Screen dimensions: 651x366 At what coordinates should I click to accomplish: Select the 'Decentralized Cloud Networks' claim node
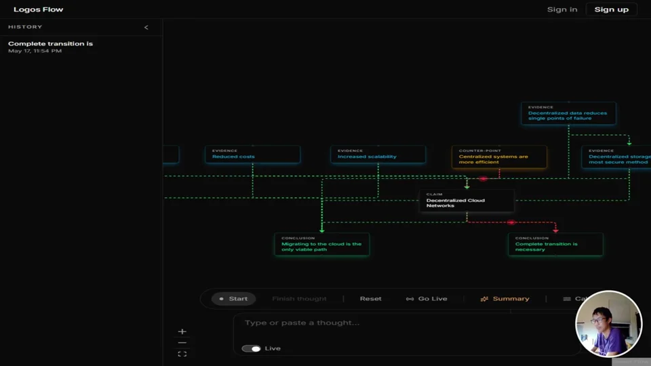[x=467, y=201]
